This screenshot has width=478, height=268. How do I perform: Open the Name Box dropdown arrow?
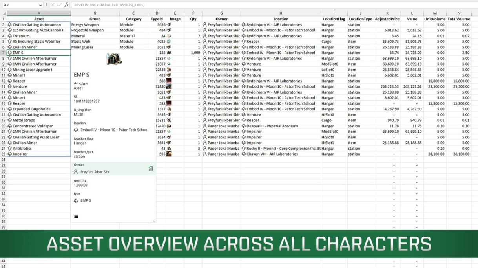[x=40, y=5]
